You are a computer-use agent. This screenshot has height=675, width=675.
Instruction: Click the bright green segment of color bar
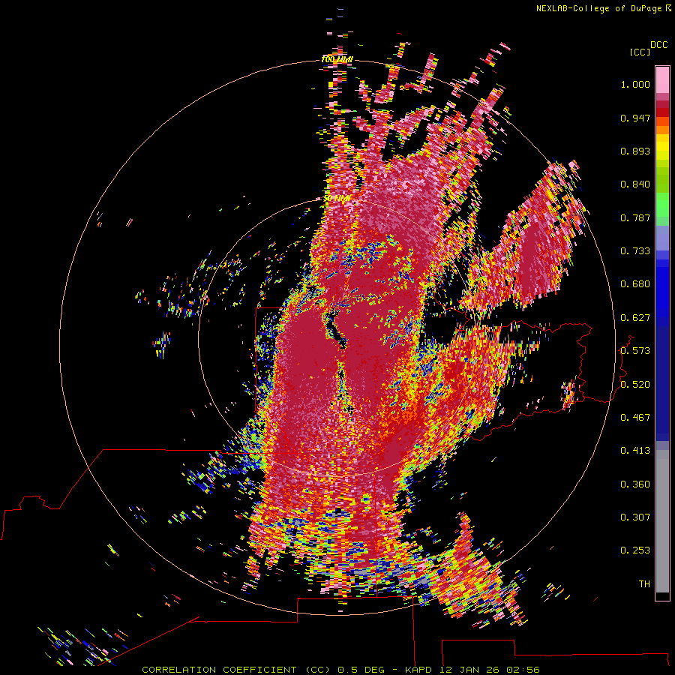[x=662, y=204]
